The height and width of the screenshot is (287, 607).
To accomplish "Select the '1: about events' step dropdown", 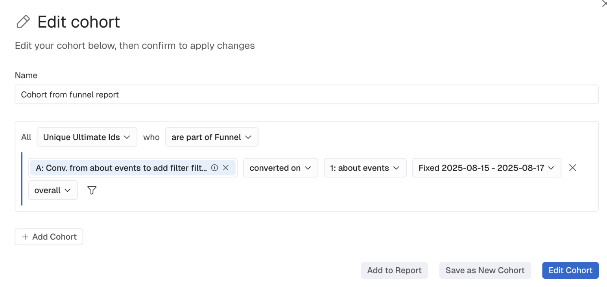I will coord(365,168).
